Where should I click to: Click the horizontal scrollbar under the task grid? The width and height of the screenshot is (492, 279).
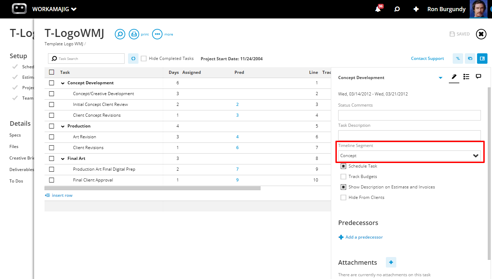coord(152,188)
